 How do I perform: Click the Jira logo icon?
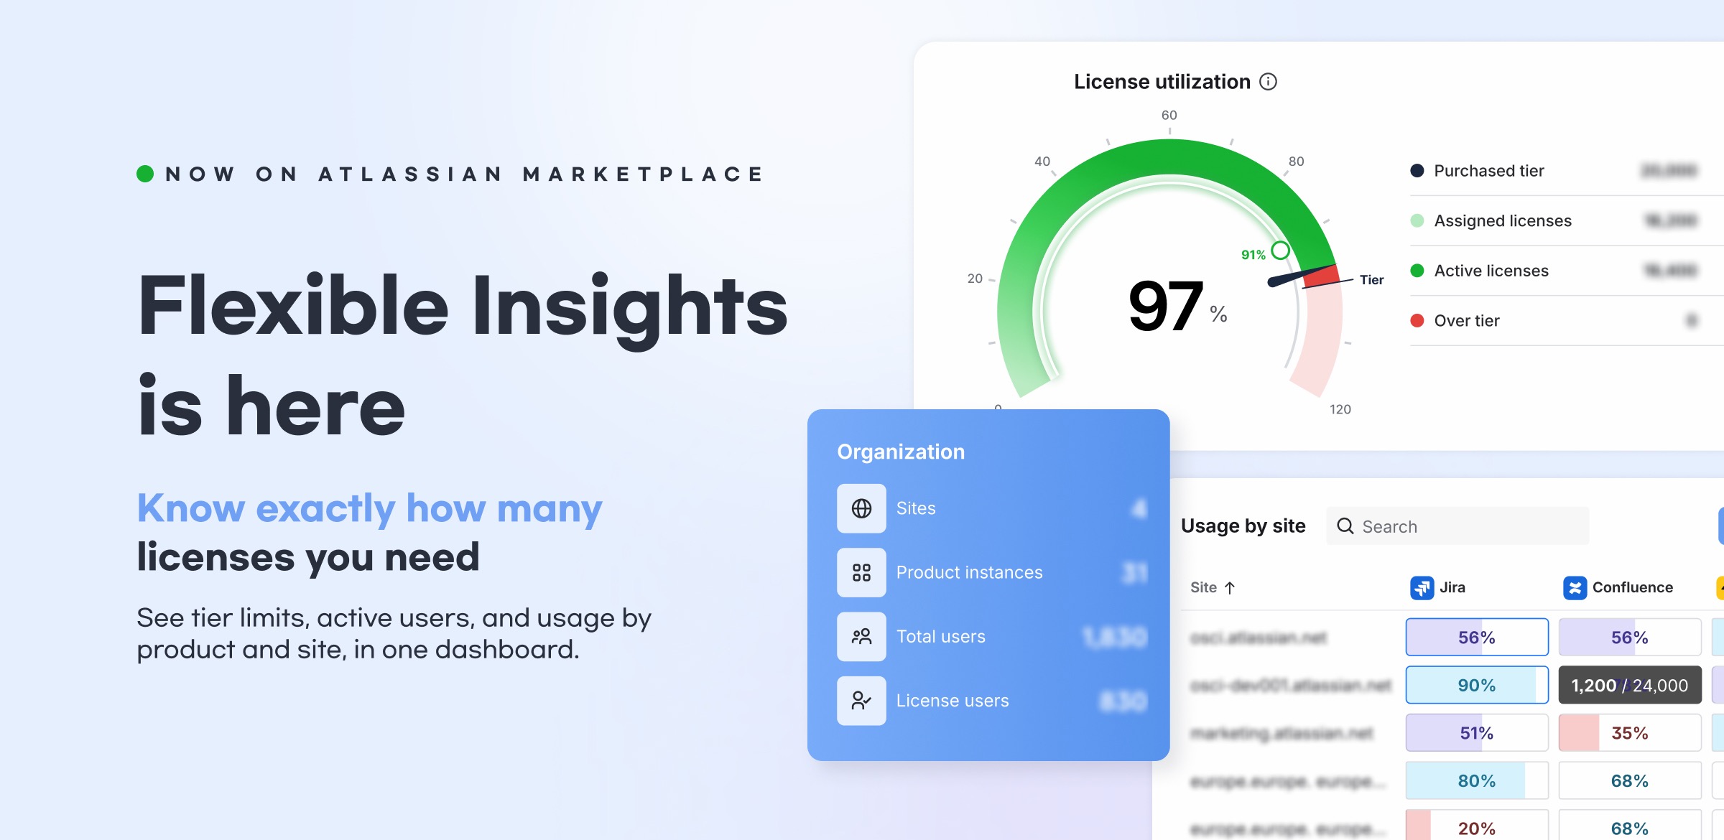tap(1422, 588)
